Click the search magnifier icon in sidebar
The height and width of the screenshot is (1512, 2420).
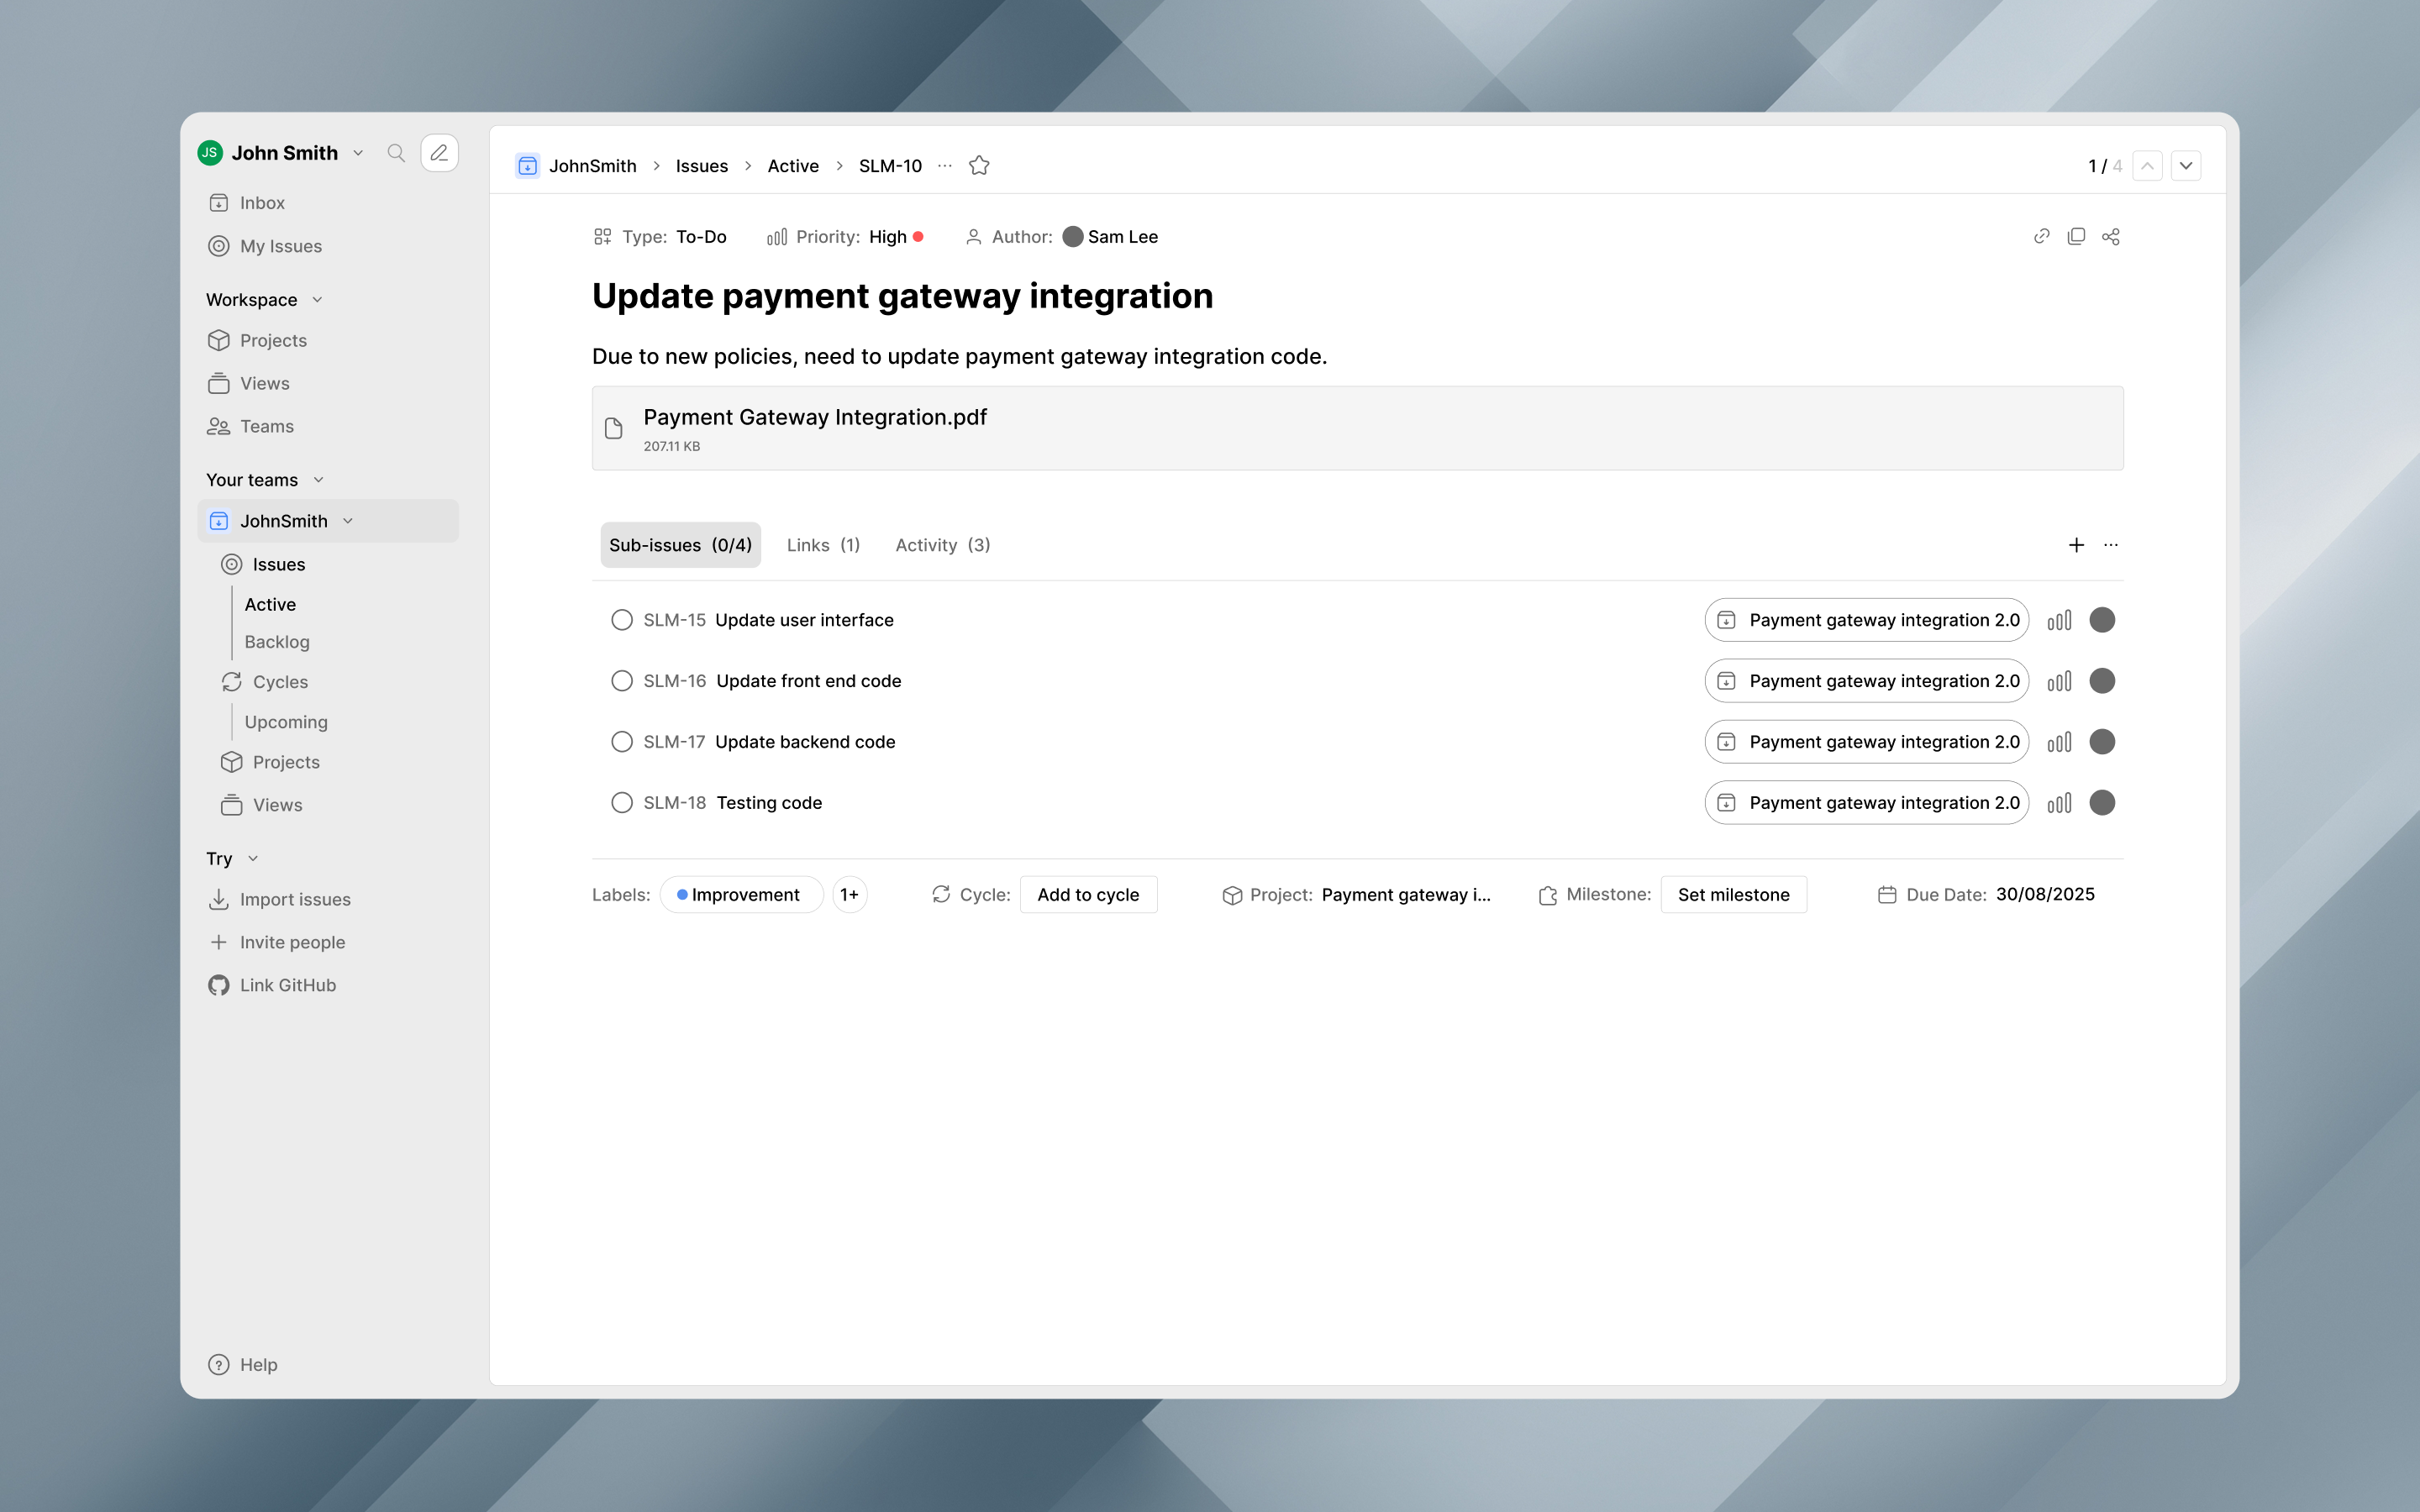click(x=396, y=153)
